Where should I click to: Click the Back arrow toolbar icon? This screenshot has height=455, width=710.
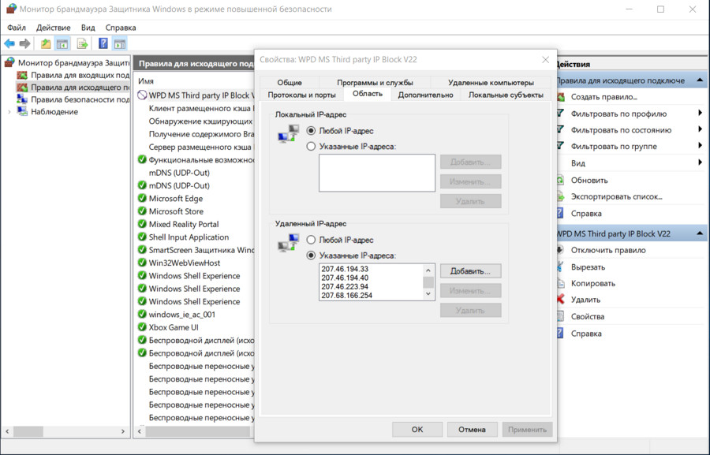(9, 43)
